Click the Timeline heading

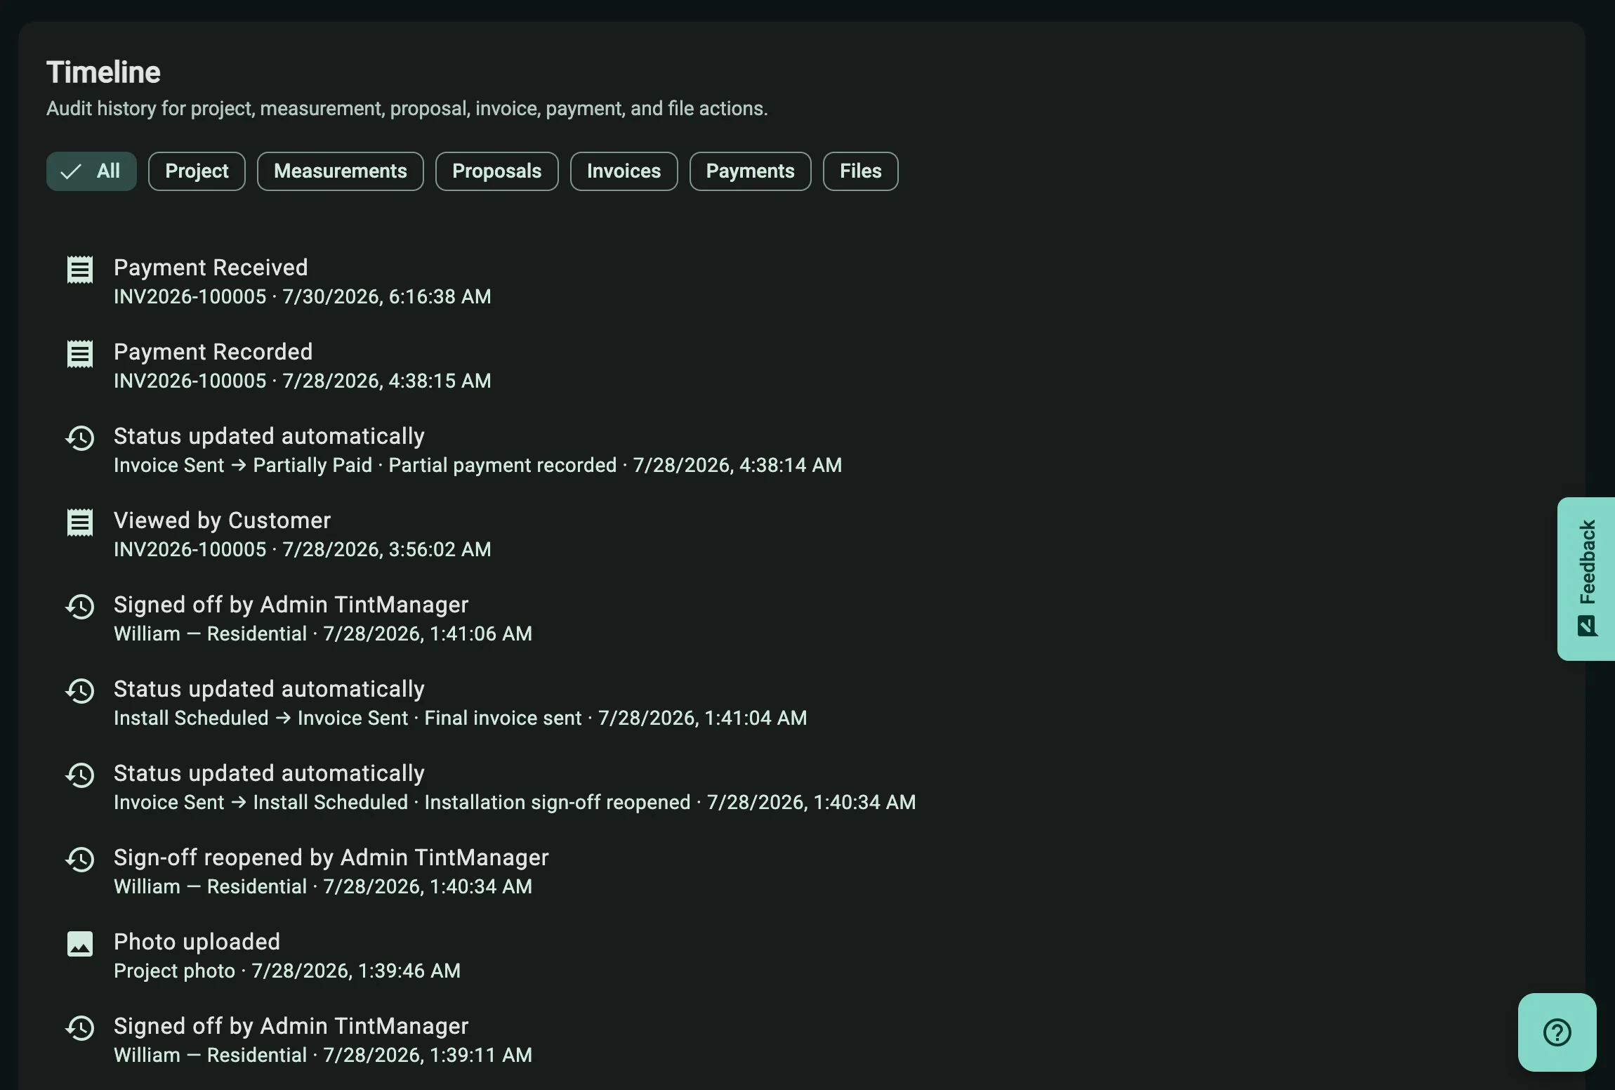pyautogui.click(x=103, y=72)
